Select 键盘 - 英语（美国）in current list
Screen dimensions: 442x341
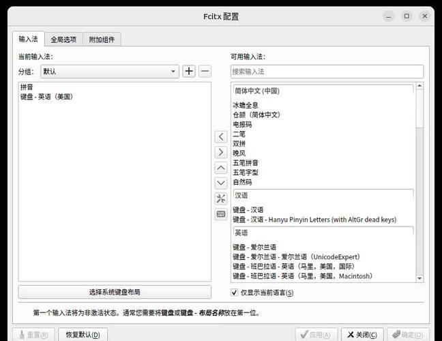coord(115,97)
